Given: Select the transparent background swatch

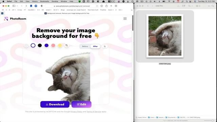Looking at the screenshot, I should pyautogui.click(x=26, y=45).
